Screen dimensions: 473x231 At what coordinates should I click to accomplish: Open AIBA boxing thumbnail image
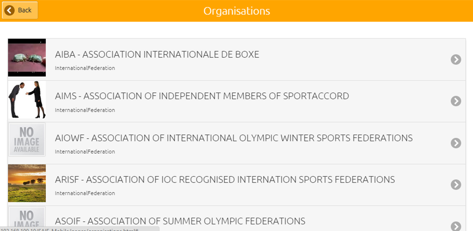click(27, 58)
